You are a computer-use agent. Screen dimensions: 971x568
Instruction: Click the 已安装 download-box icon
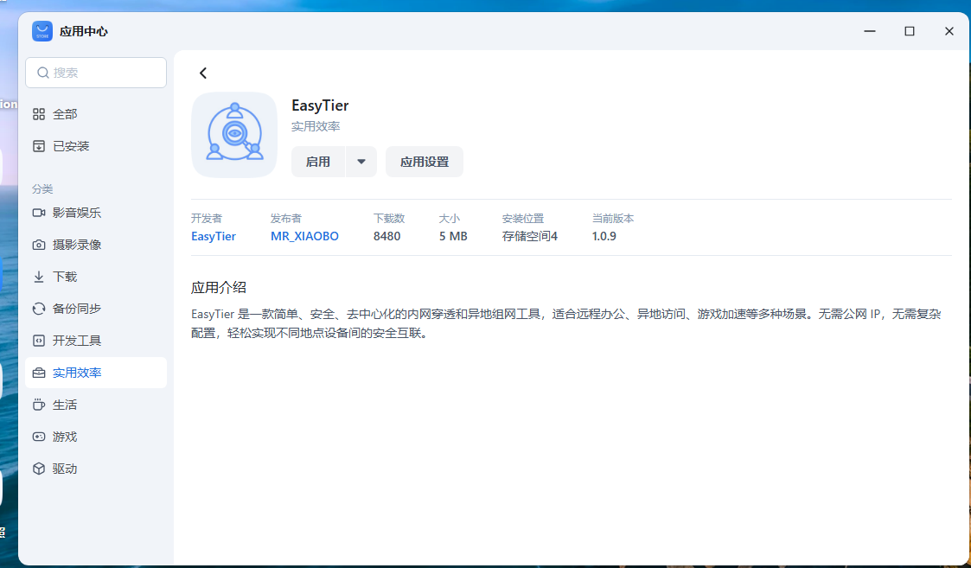[x=39, y=146]
